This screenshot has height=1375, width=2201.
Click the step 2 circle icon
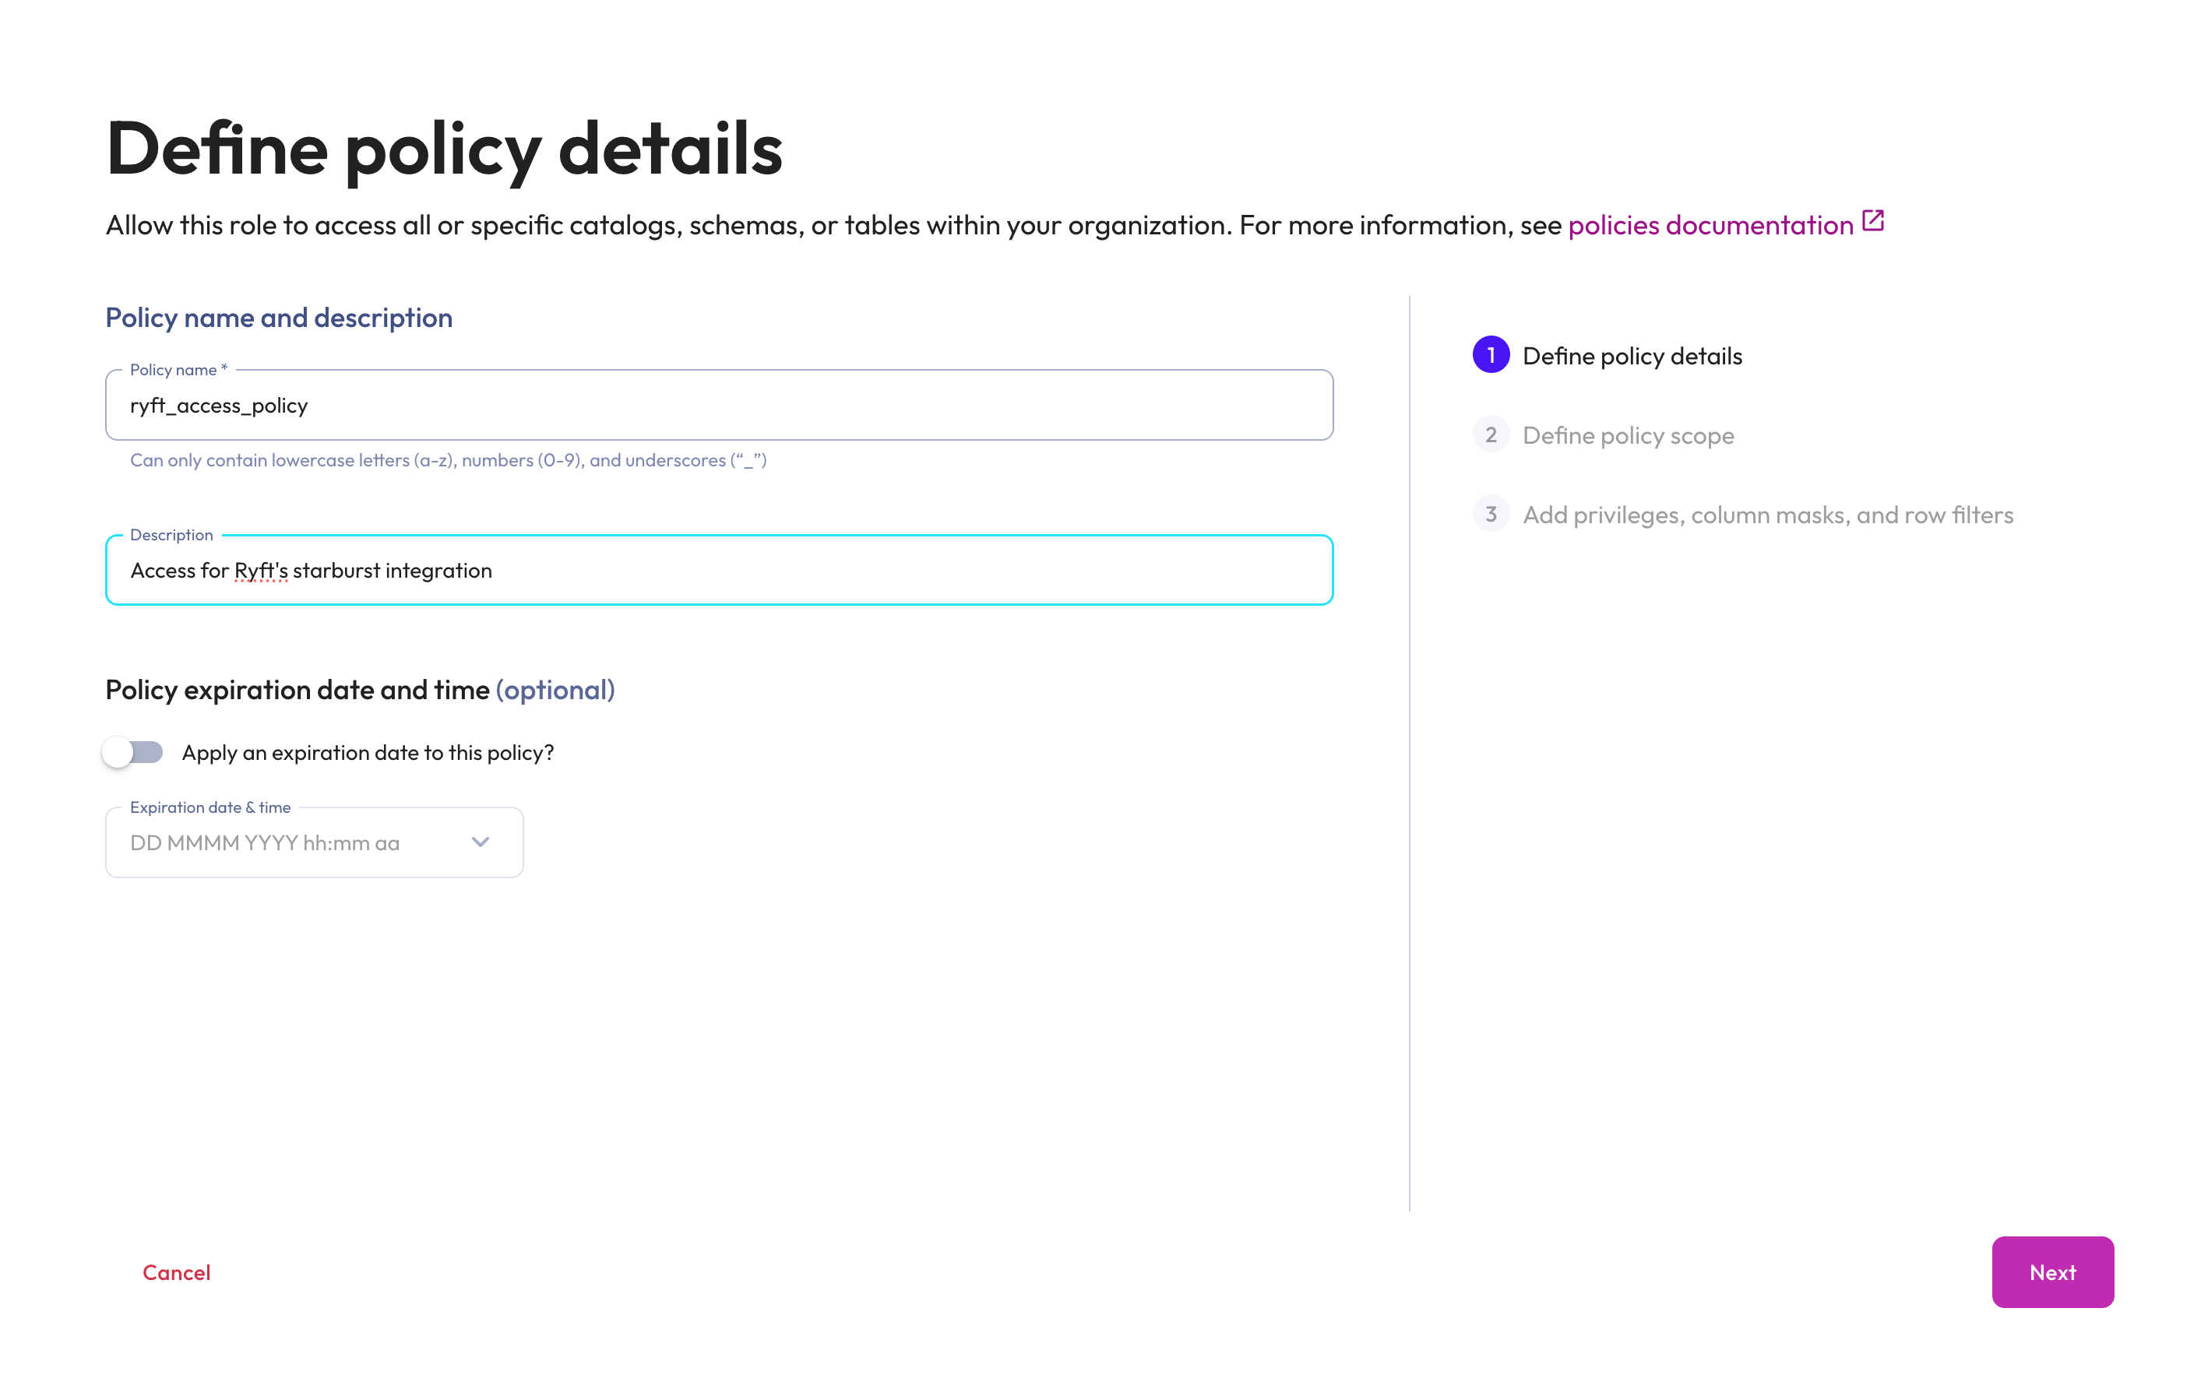coord(1490,434)
